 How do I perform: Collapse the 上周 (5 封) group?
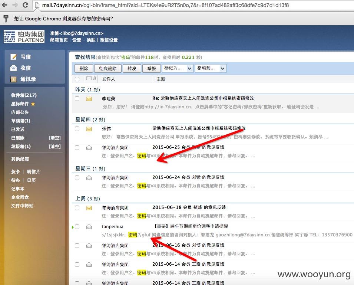[87, 199]
